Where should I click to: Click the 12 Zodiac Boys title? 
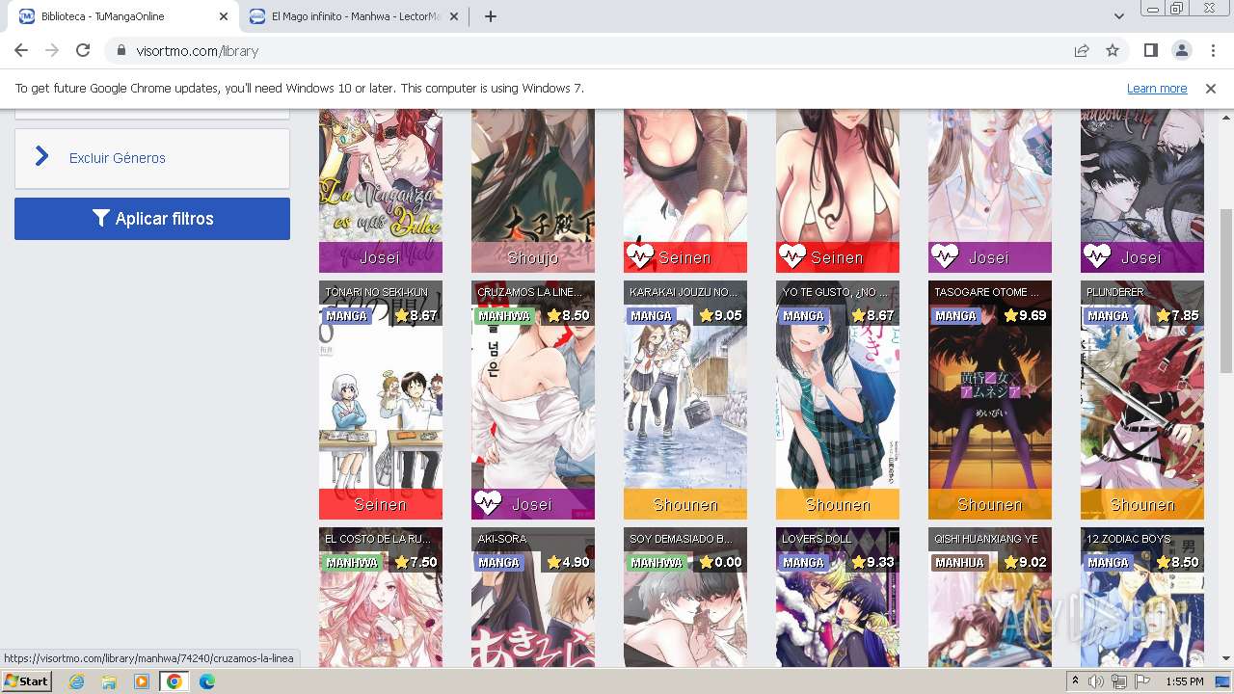click(1129, 539)
